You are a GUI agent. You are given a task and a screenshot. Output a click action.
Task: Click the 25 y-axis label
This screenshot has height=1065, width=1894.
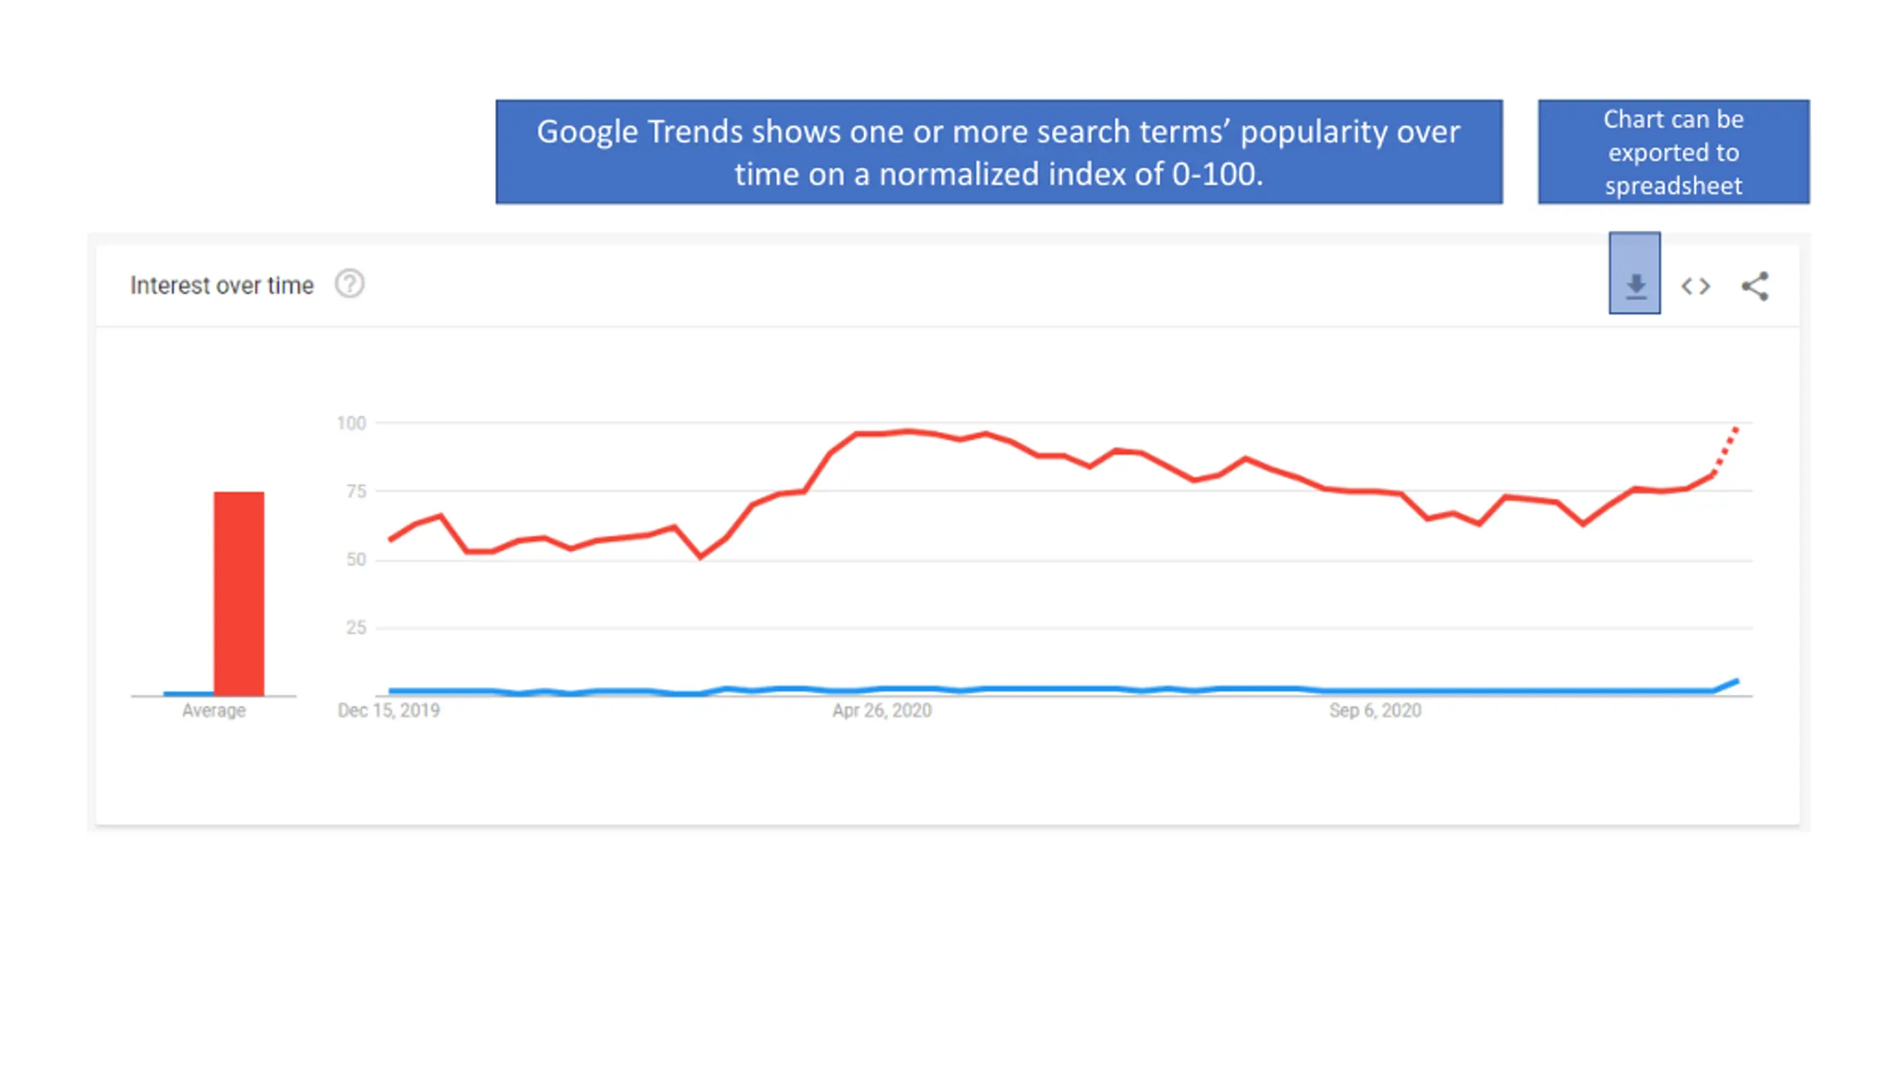(x=356, y=628)
